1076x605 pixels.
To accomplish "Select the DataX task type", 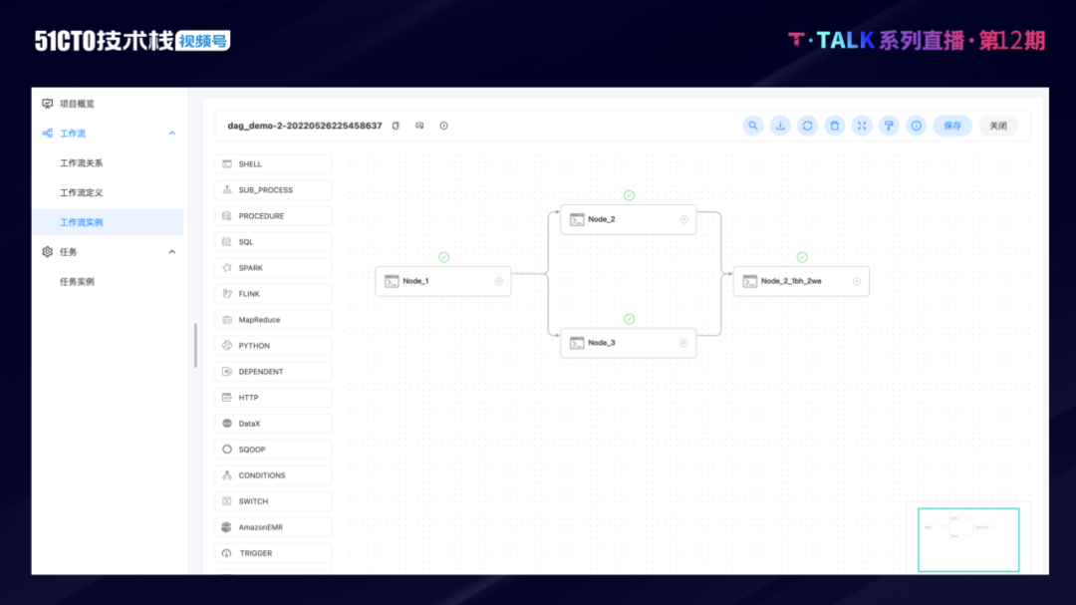I will [x=273, y=424].
